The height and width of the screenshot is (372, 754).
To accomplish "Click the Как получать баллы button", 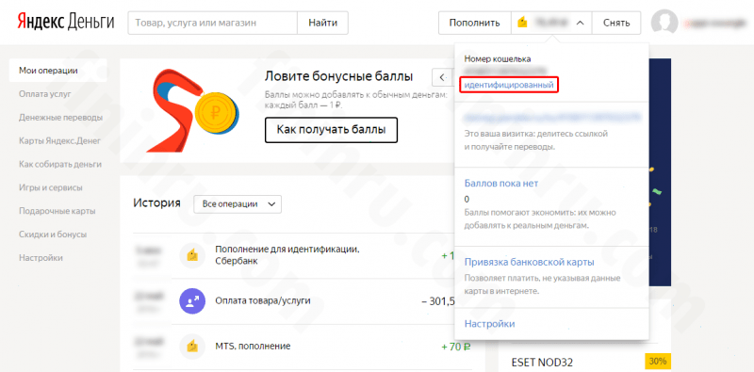I will tap(331, 130).
